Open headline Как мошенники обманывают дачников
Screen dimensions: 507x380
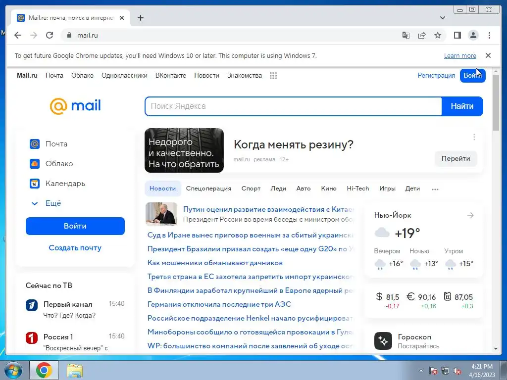pos(215,263)
